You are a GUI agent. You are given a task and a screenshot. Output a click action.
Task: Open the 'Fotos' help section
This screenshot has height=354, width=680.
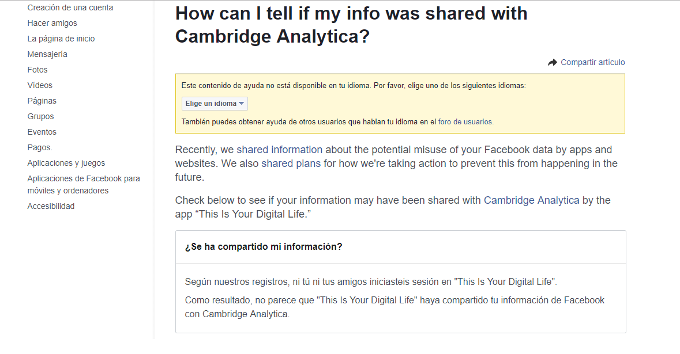[37, 70]
